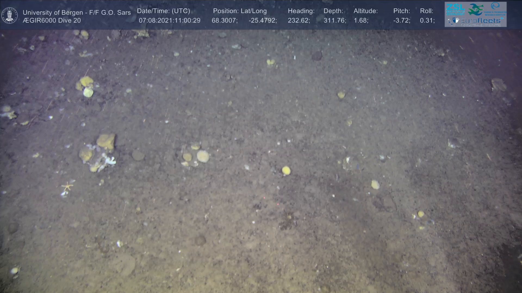Click the University of Bergen seal logo
This screenshot has height=293, width=522.
pyautogui.click(x=10, y=15)
